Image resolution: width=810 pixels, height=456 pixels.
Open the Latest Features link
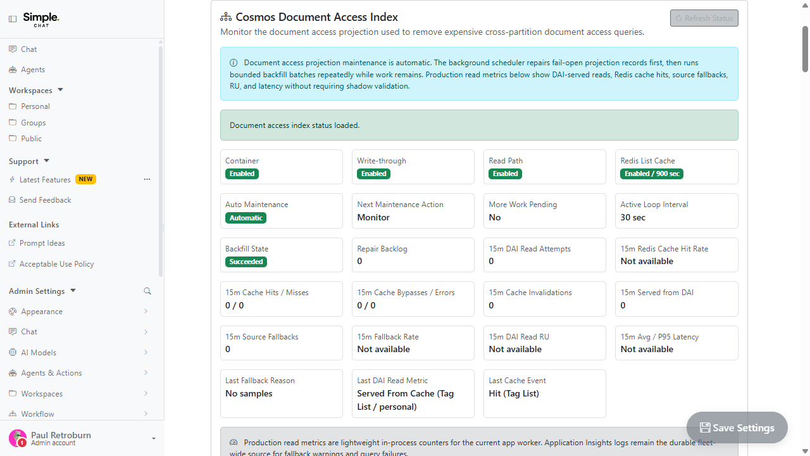[45, 180]
